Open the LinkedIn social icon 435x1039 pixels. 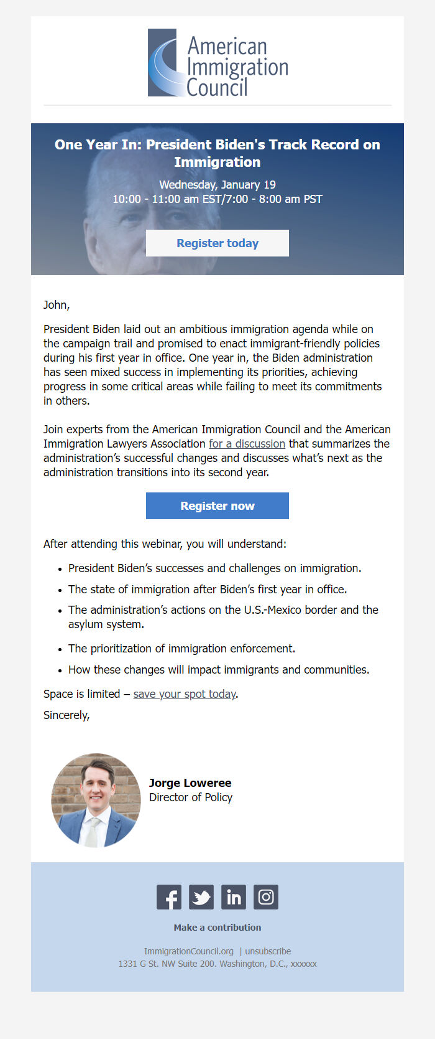[x=234, y=897]
